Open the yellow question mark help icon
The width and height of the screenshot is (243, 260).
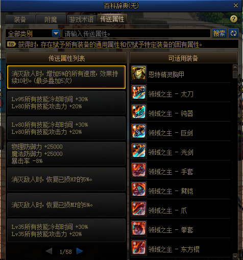pos(234,19)
